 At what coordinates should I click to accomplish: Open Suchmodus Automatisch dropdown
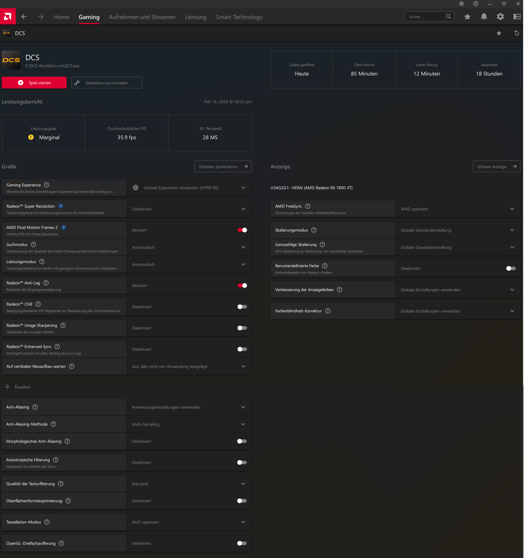click(189, 247)
